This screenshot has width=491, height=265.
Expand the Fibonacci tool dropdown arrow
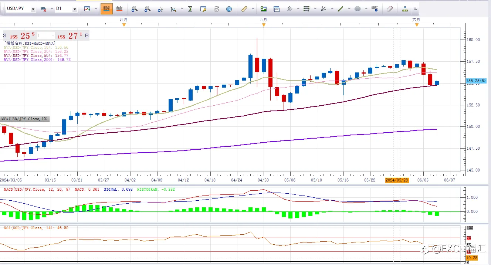click(x=315, y=9)
